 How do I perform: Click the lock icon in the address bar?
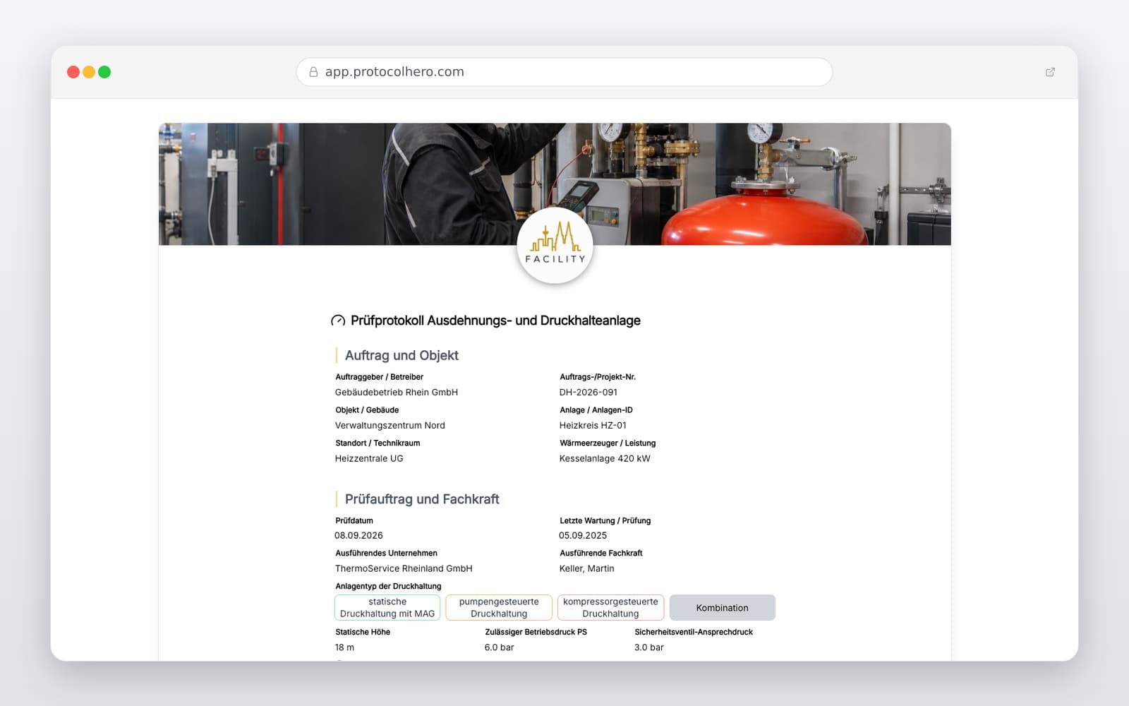pos(313,72)
